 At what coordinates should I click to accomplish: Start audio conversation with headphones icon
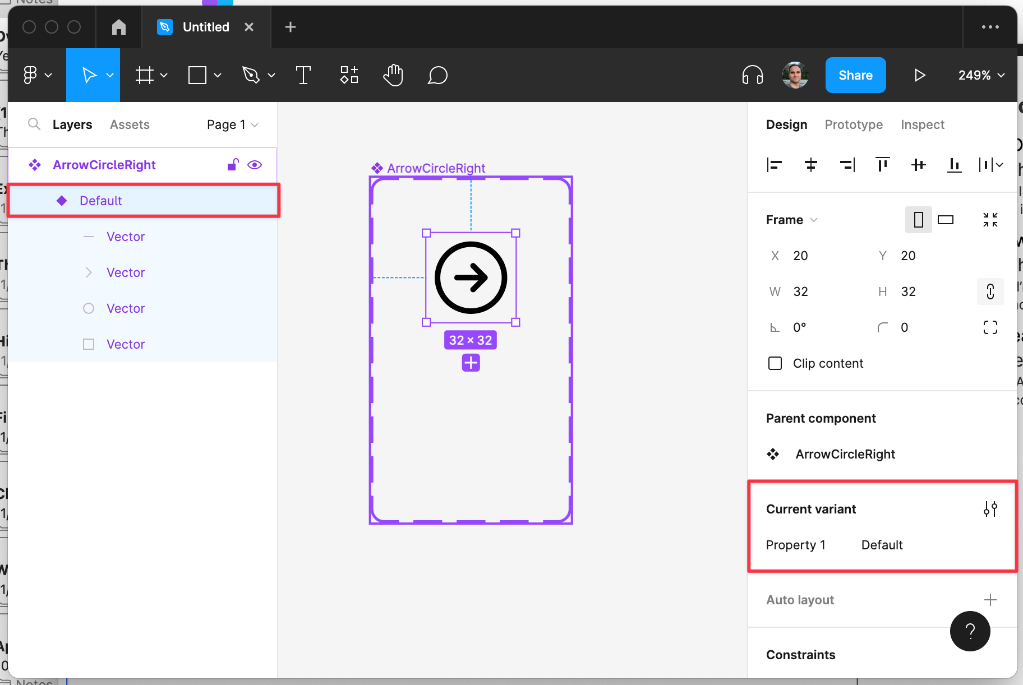753,75
